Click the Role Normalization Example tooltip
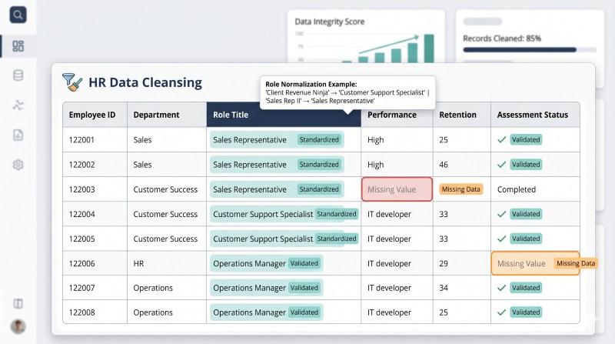 click(x=347, y=92)
